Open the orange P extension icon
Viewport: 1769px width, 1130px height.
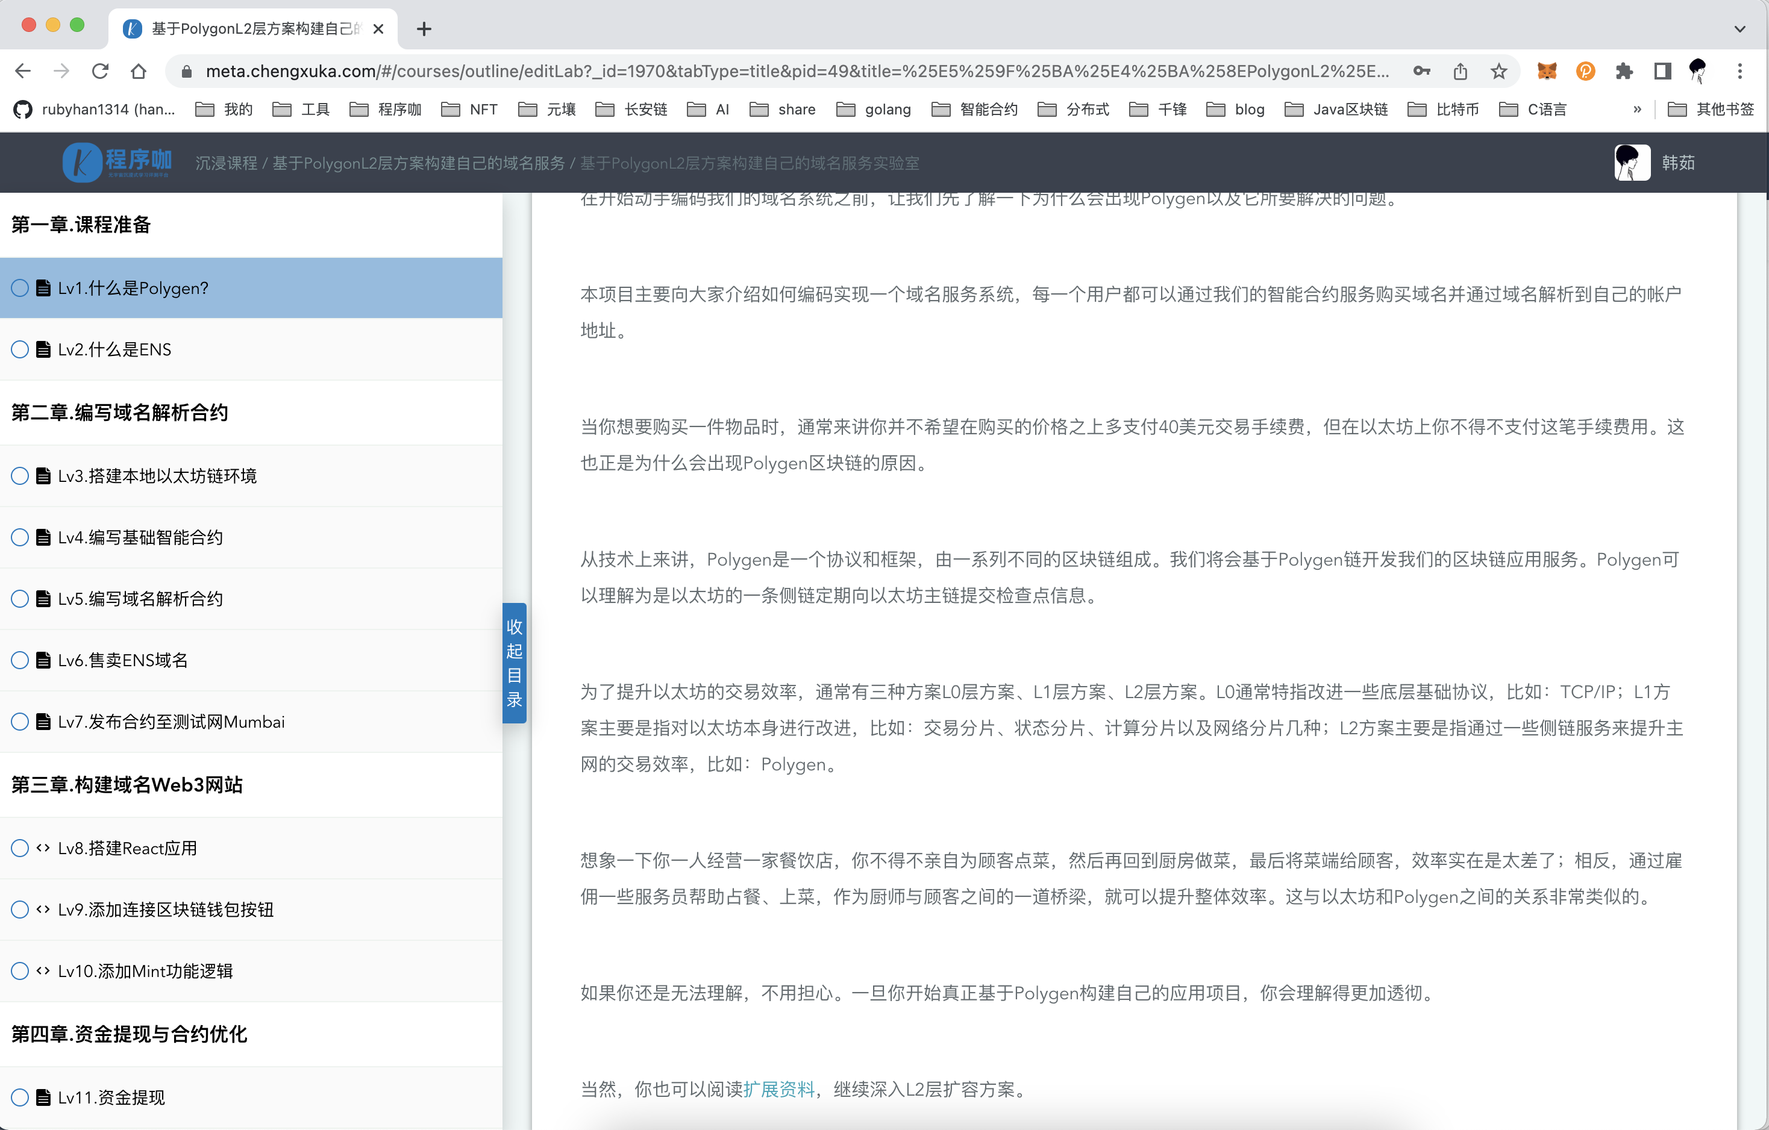[1585, 71]
